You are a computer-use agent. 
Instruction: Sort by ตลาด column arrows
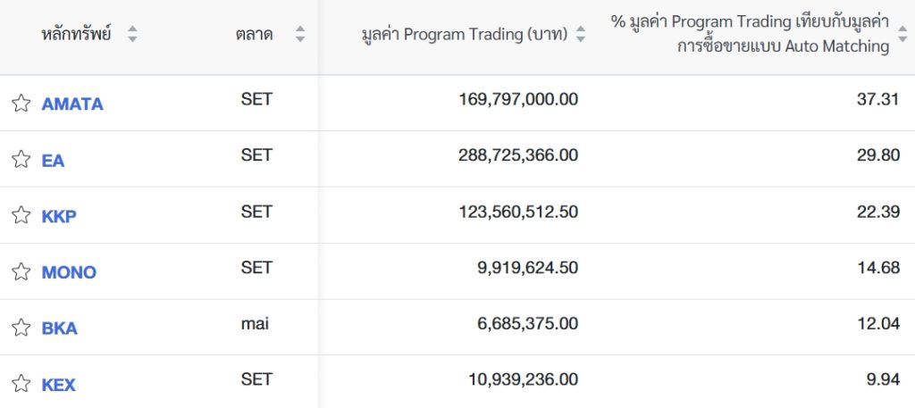[x=300, y=34]
